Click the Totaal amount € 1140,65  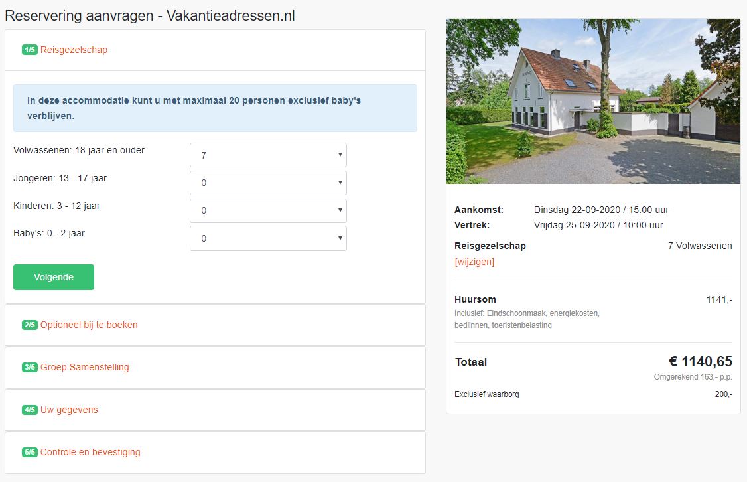coord(701,361)
